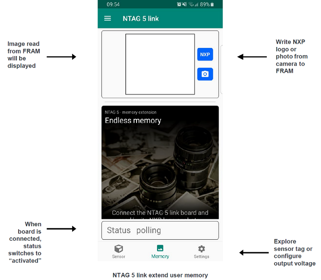Click the Status polling field
Viewport: 321px width, 280px height.
(160, 230)
